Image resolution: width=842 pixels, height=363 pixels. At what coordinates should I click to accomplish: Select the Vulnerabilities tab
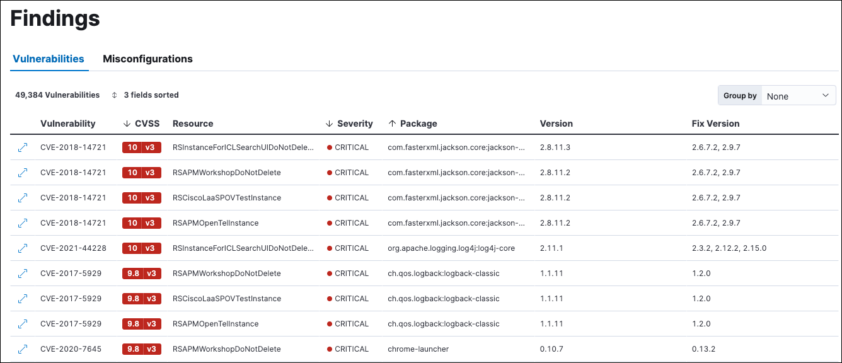click(x=49, y=59)
